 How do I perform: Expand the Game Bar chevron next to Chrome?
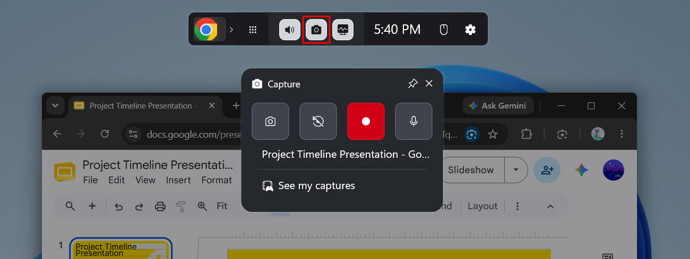pyautogui.click(x=231, y=30)
